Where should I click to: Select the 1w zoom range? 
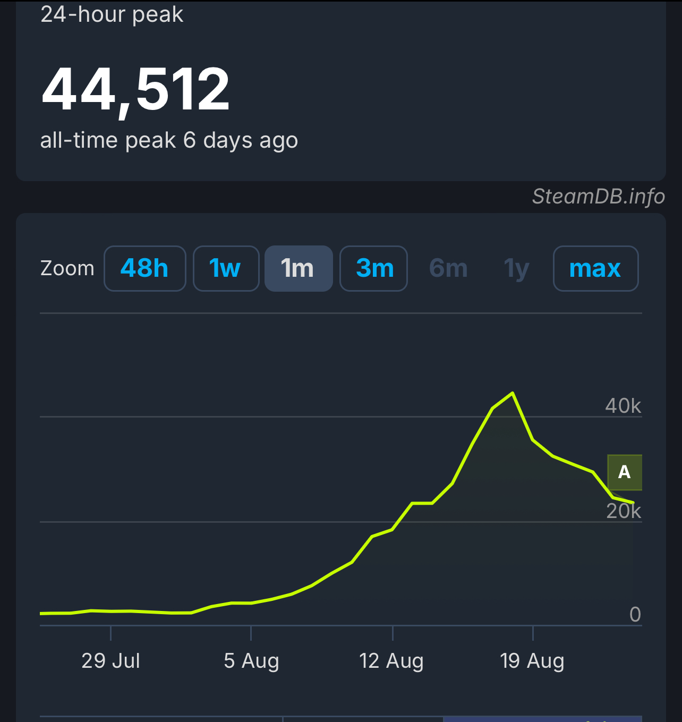[x=226, y=268]
